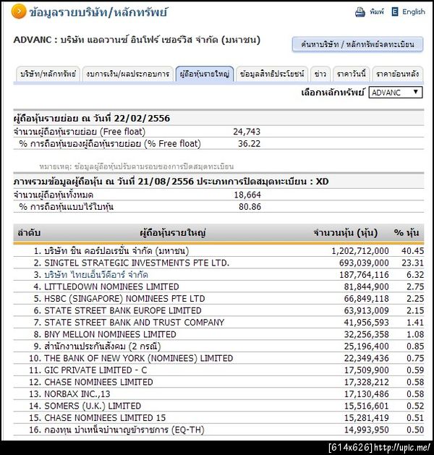Image resolution: width=434 pixels, height=455 pixels.
Task: Open the งบการเงิน/ผลประกอบการ tab
Action: click(127, 75)
